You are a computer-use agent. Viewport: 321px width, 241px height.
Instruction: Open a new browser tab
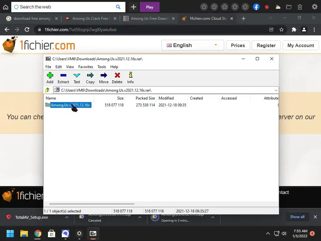coord(243,19)
